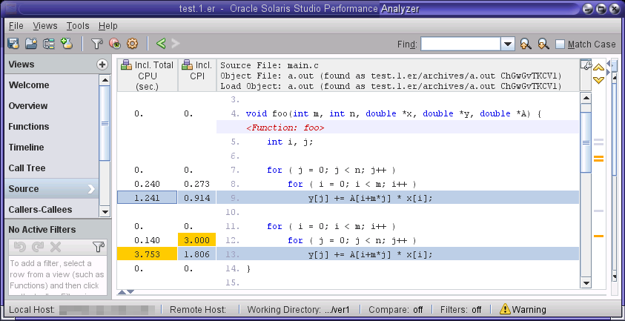Image resolution: width=625 pixels, height=321 pixels.
Task: Click the Aggregate Experiments flask-plus icon
Action: coord(67,44)
